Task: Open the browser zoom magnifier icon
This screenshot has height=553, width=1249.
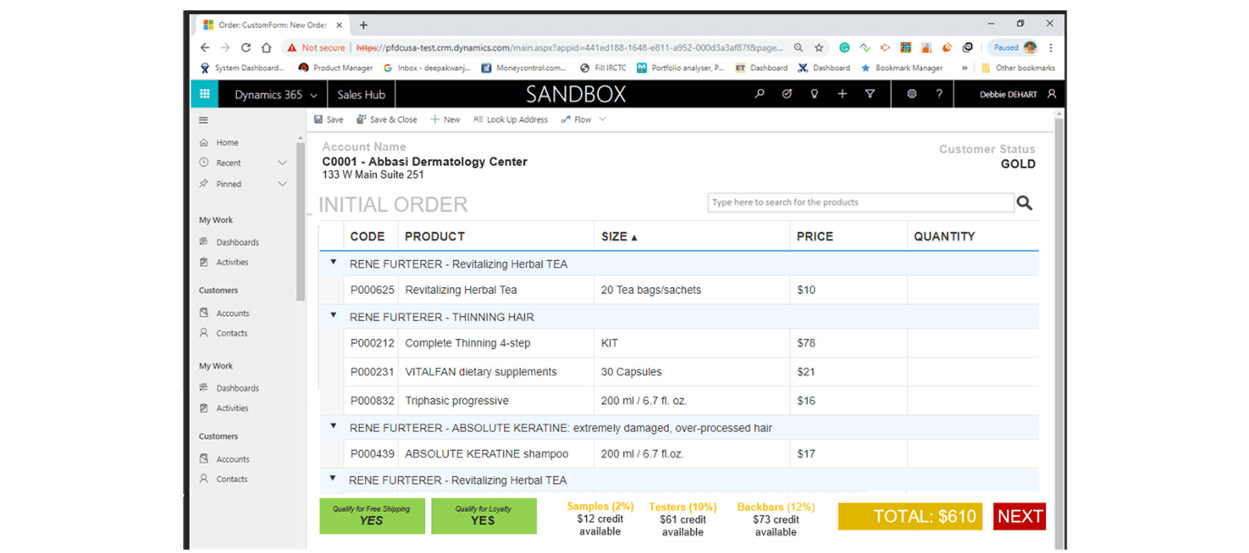Action: click(x=798, y=48)
